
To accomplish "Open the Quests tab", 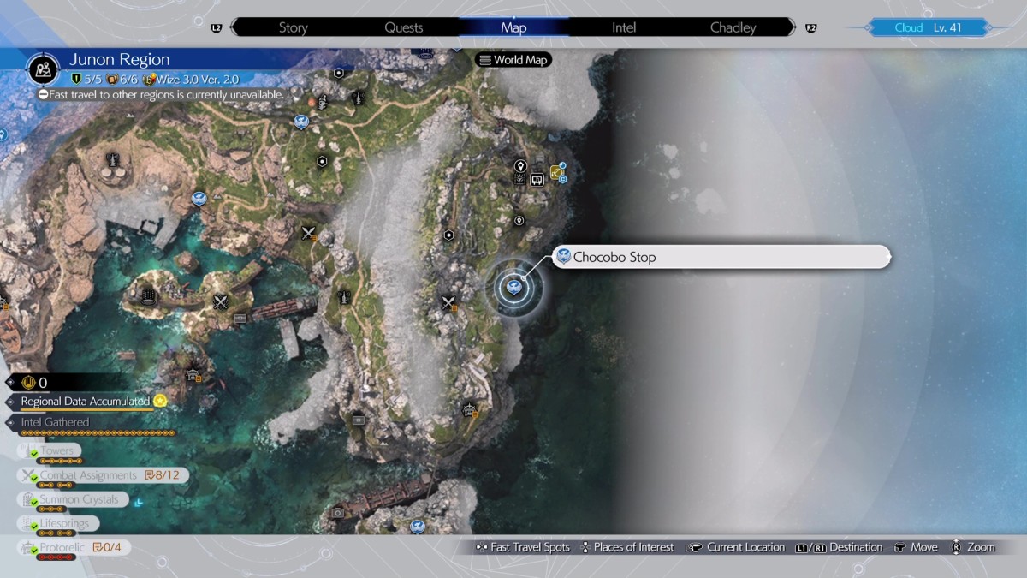I will [x=403, y=27].
